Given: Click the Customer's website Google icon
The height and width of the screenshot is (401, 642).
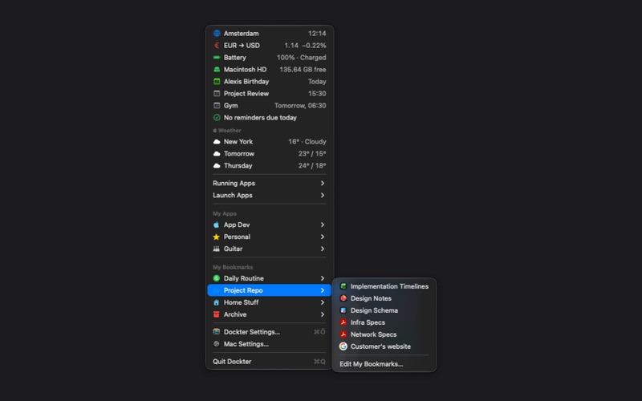Looking at the screenshot, I should click(343, 346).
